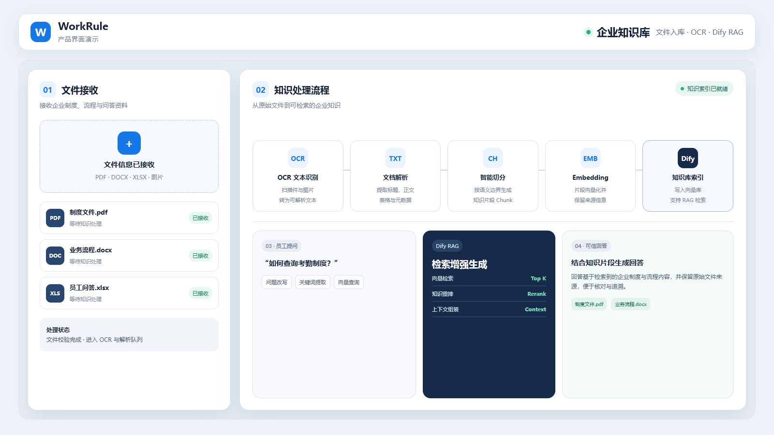774x435 pixels.
Task: Click the question "如何查询考勤制度?"
Action: tap(301, 263)
